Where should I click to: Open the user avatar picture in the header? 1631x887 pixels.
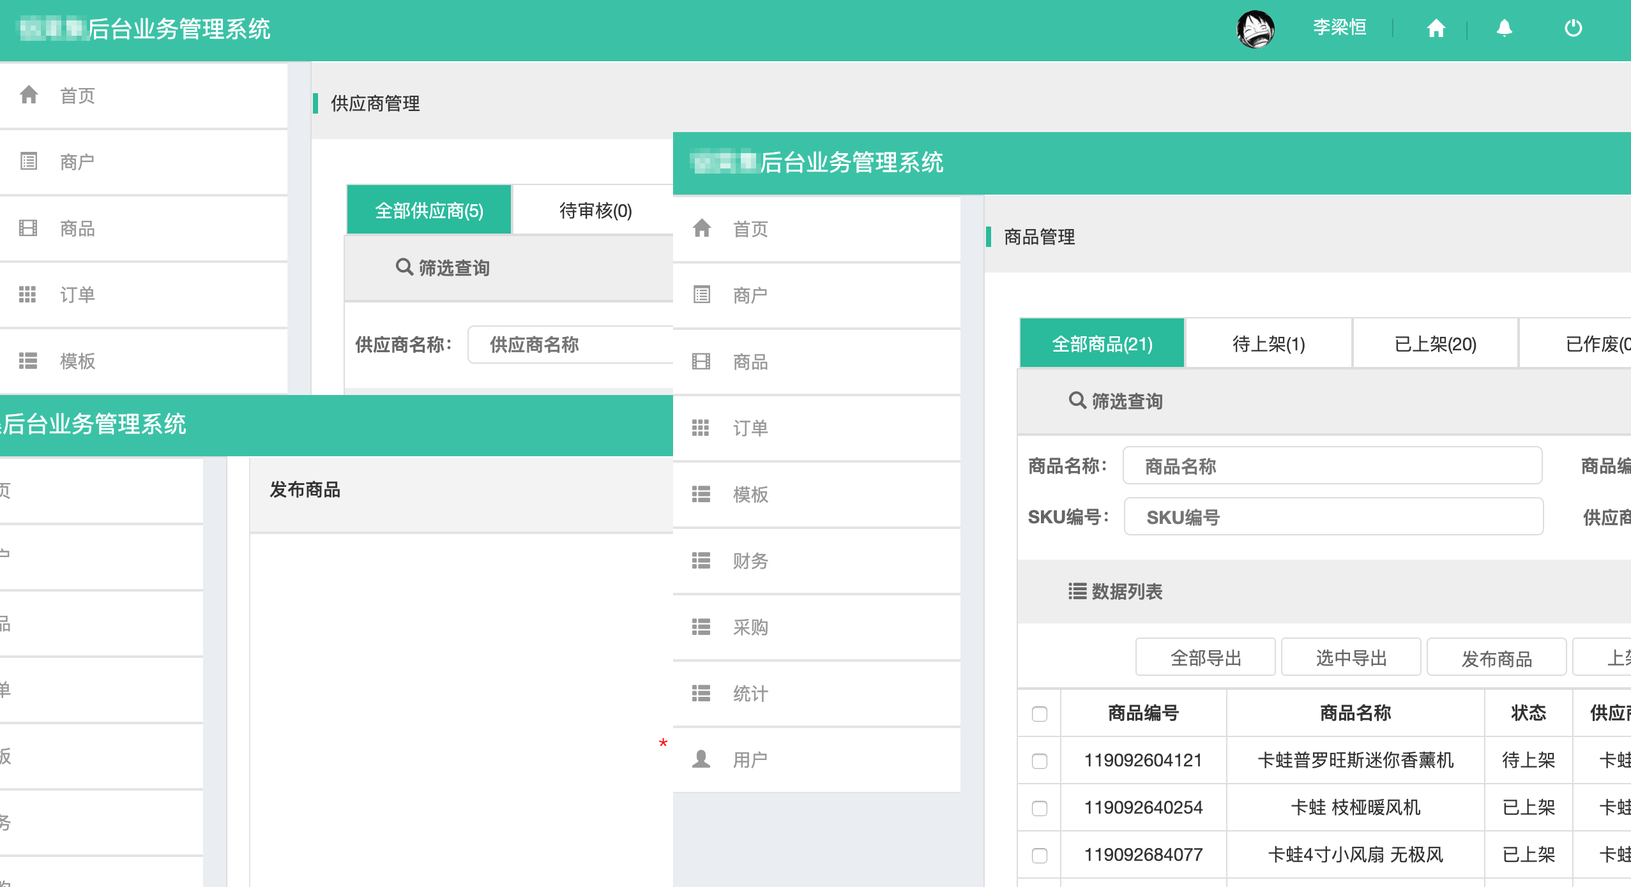[x=1255, y=29]
